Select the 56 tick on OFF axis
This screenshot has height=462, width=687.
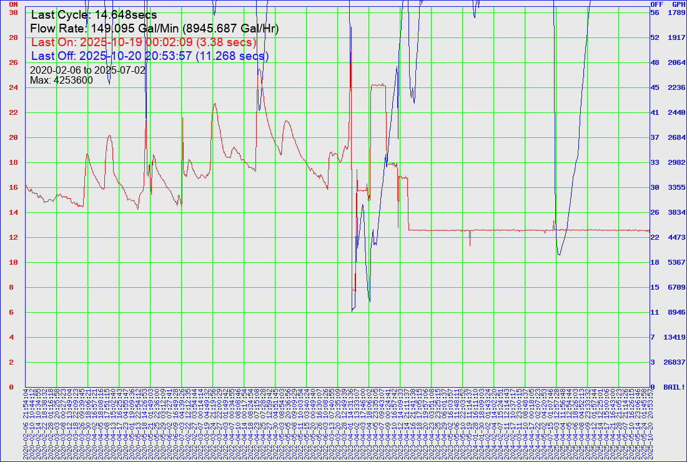pyautogui.click(x=655, y=12)
